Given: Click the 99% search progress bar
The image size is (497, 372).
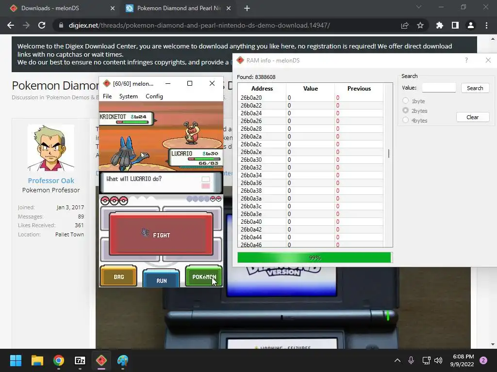Looking at the screenshot, I should 315,258.
